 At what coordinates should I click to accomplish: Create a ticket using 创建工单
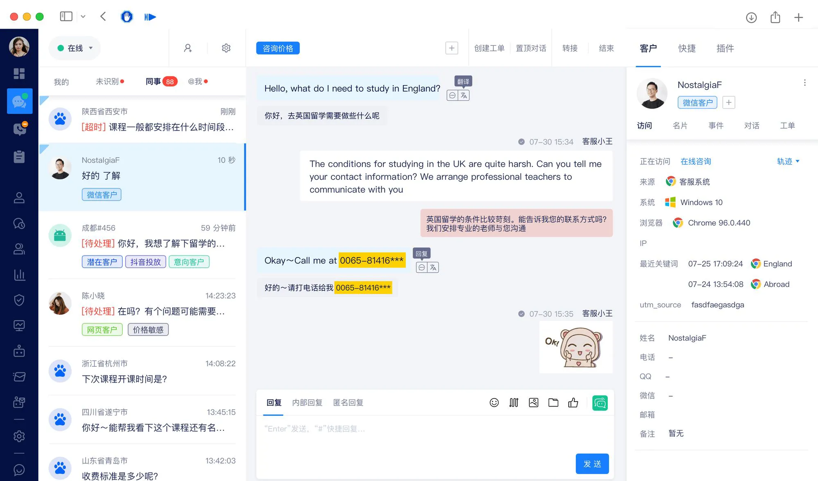489,48
